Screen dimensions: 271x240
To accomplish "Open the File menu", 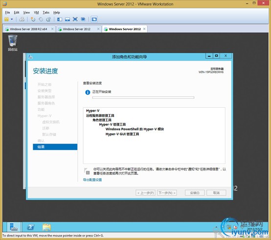I will 7,12.
